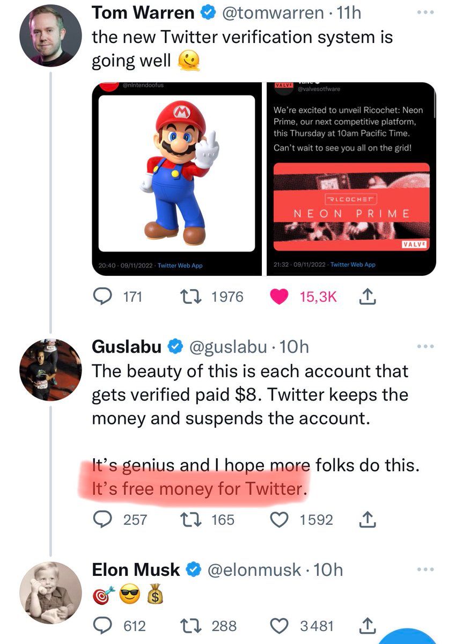
Task: Open more options on Elon Musk's tweet
Action: pyautogui.click(x=424, y=569)
